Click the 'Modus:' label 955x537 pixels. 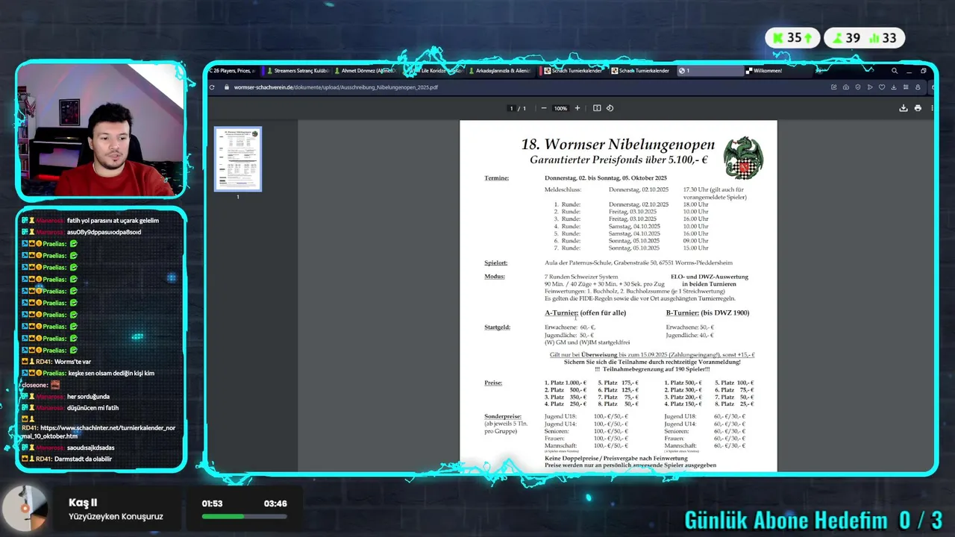495,277
